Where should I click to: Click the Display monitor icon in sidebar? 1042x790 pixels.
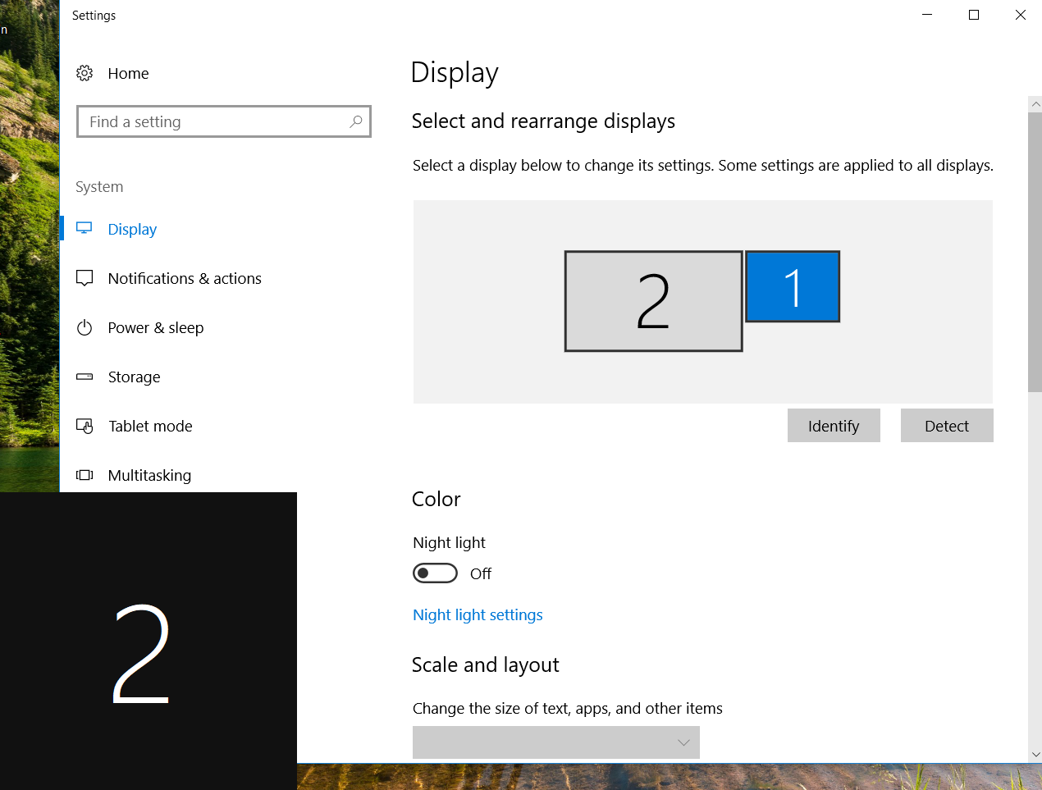[x=85, y=229]
